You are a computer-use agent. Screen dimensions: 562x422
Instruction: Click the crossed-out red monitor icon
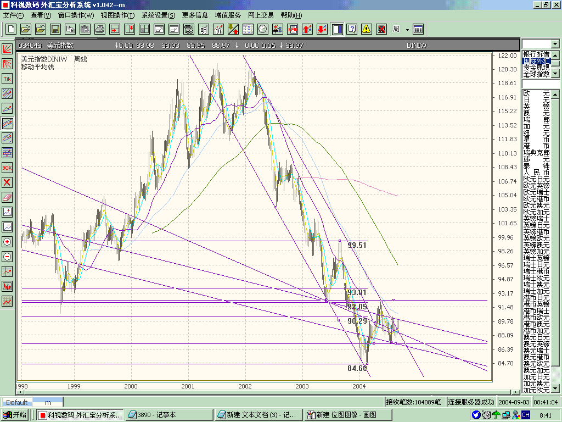pyautogui.click(x=382, y=29)
